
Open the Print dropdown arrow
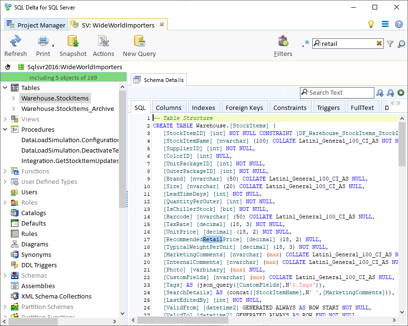53,45
